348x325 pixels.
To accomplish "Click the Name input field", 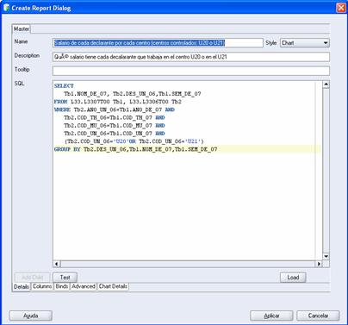I will [158, 43].
